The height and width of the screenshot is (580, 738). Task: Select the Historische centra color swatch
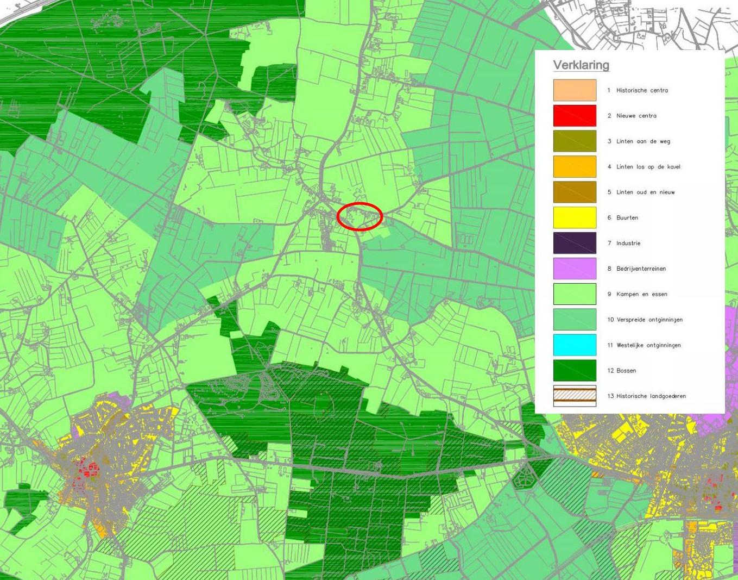coord(575,90)
